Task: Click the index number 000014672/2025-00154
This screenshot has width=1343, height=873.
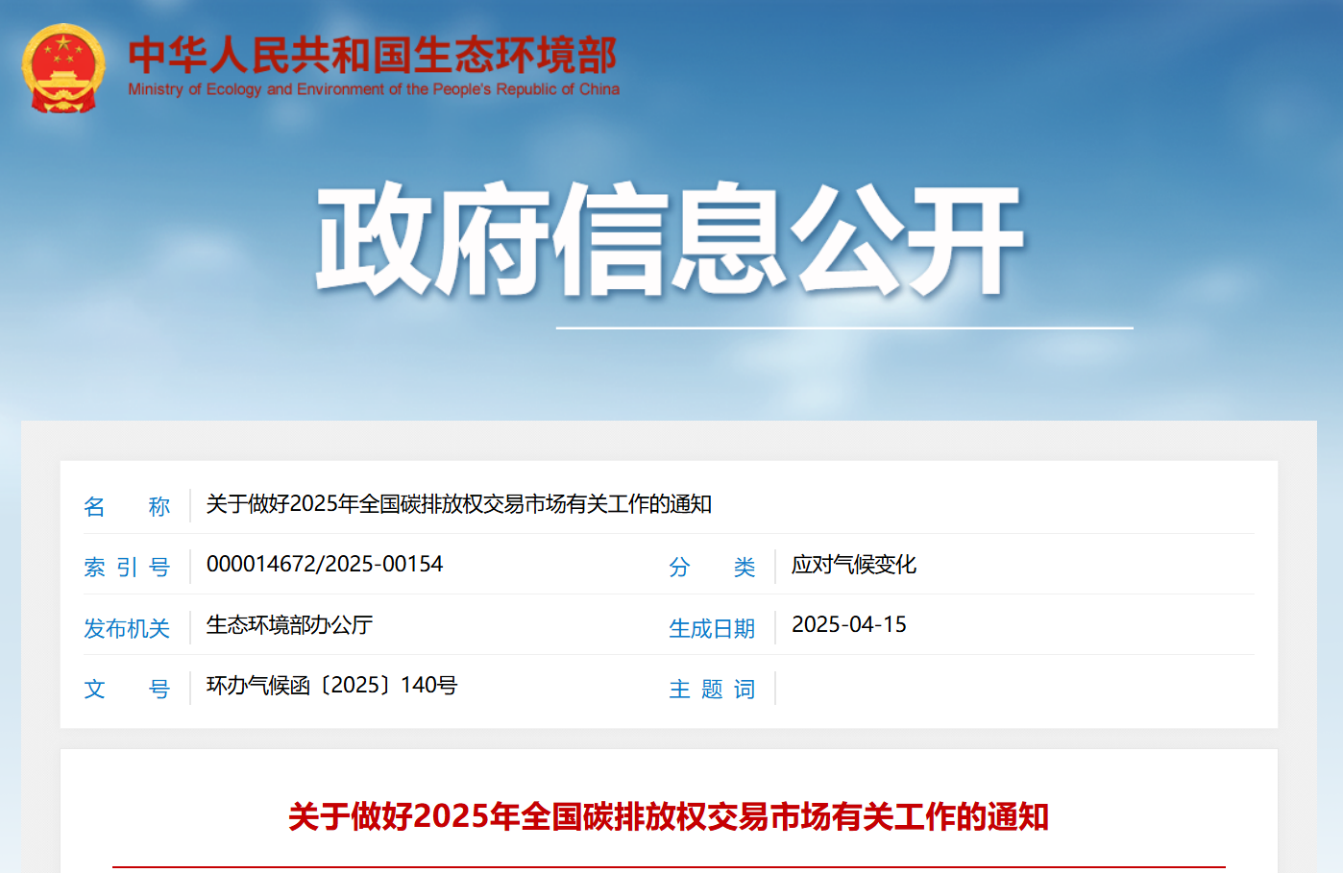Action: [325, 564]
